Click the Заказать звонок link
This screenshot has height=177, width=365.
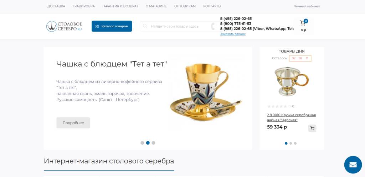233,34
